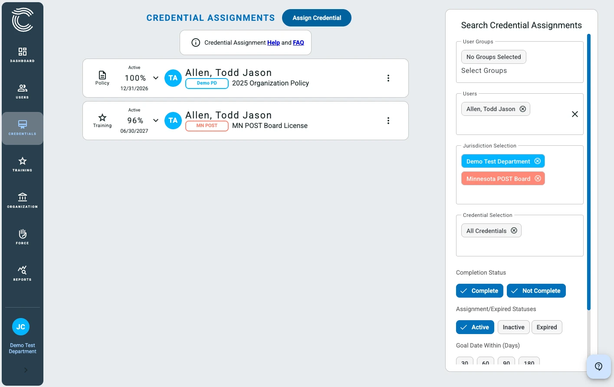Open more options for 2025 Organization Policy
The width and height of the screenshot is (614, 387).
point(388,78)
